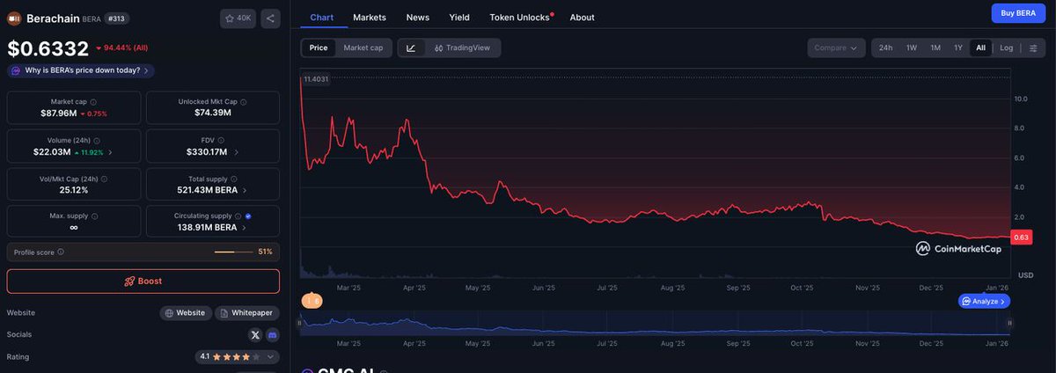Click the blue Analyze button
Screen dimensions: 1056x373
pyautogui.click(x=984, y=301)
